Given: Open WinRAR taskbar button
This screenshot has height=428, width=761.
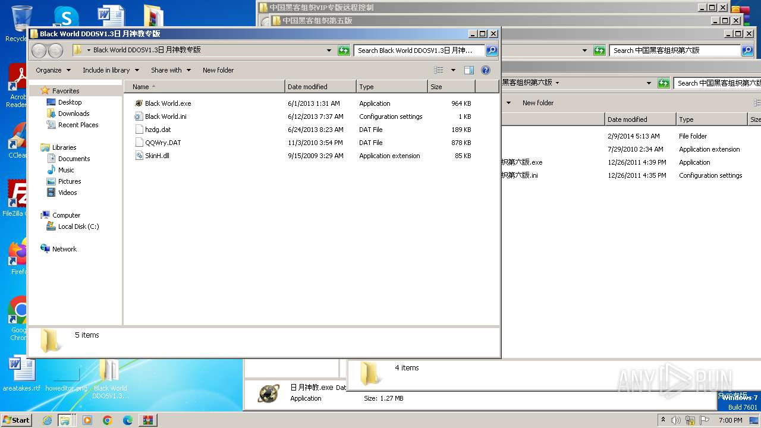Looking at the screenshot, I should (148, 420).
